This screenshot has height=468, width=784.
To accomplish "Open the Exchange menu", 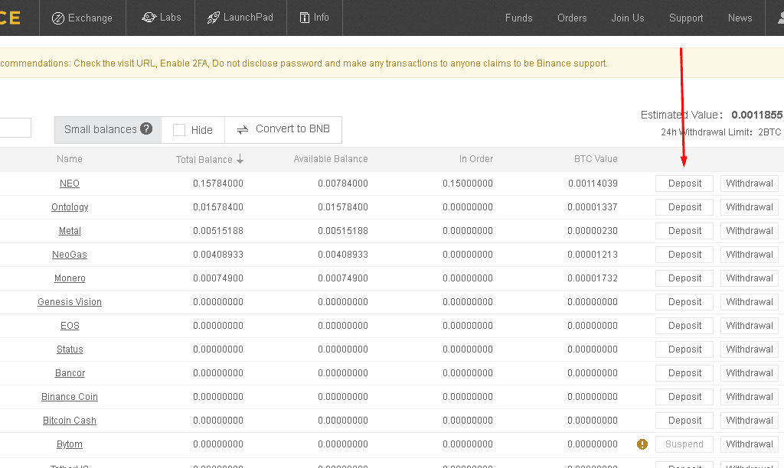I will coord(83,18).
